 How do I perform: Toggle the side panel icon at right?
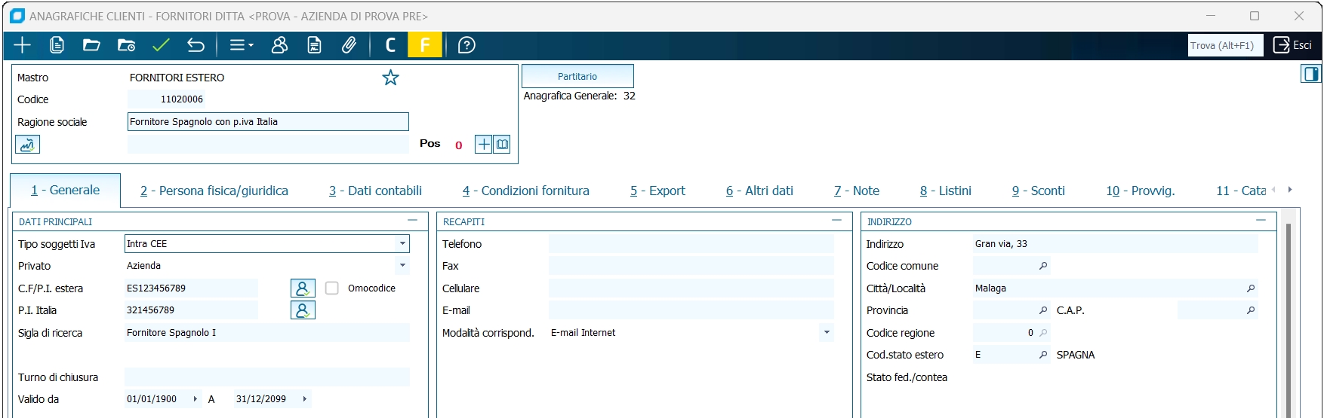(x=1310, y=74)
